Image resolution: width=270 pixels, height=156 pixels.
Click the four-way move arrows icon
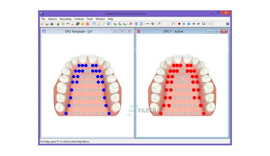click(x=152, y=24)
